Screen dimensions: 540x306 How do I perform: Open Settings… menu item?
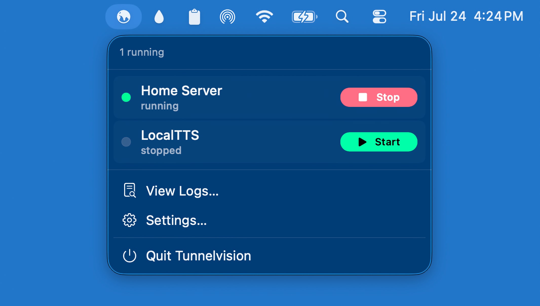point(269,220)
